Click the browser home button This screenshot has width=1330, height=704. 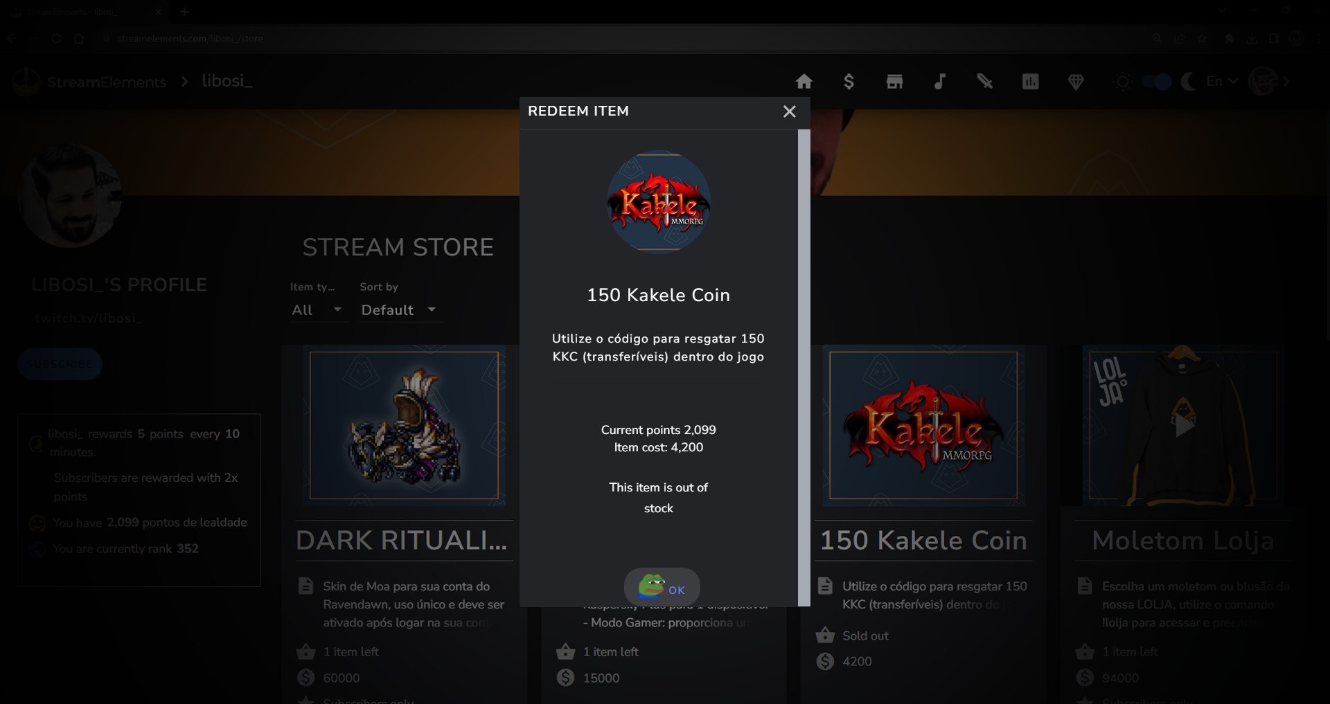pyautogui.click(x=79, y=39)
